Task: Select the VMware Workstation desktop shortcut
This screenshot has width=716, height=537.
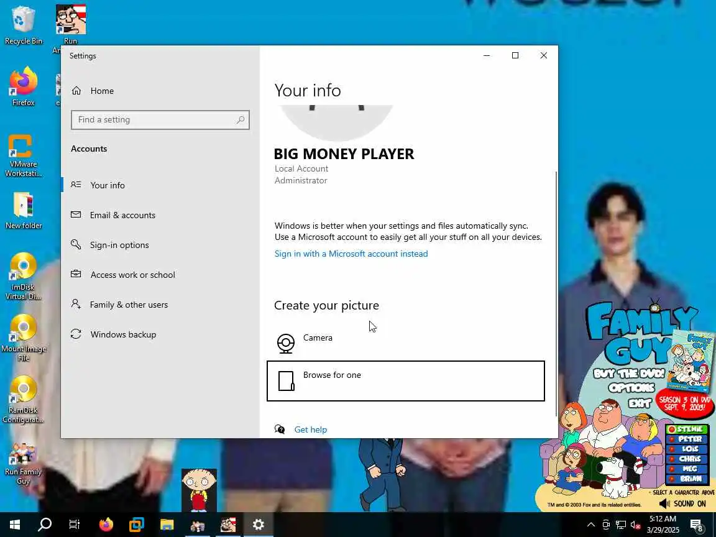Action: [23, 156]
